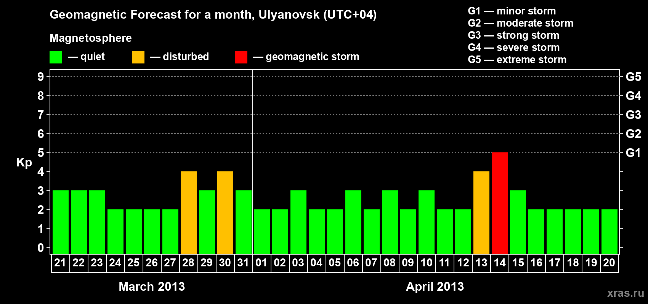Click the G4 label on the right axis
The height and width of the screenshot is (304, 648).
tap(633, 96)
